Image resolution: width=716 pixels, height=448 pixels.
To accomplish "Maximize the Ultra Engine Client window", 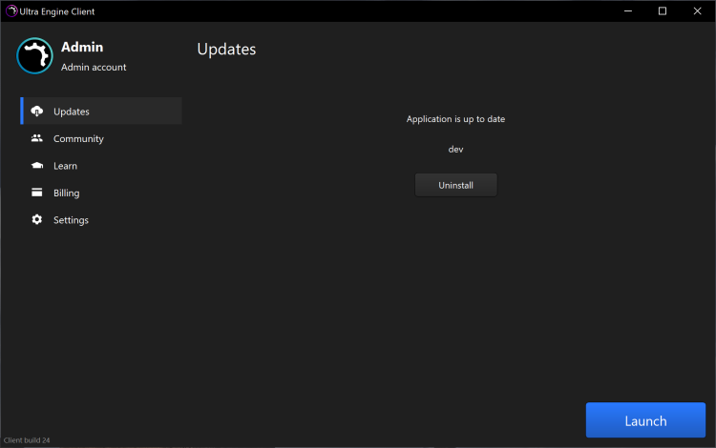I will pos(663,11).
